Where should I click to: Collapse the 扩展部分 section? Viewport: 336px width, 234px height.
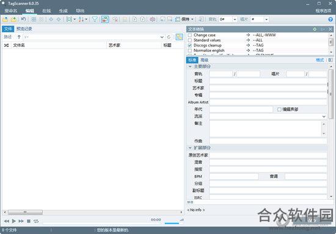[x=190, y=148]
